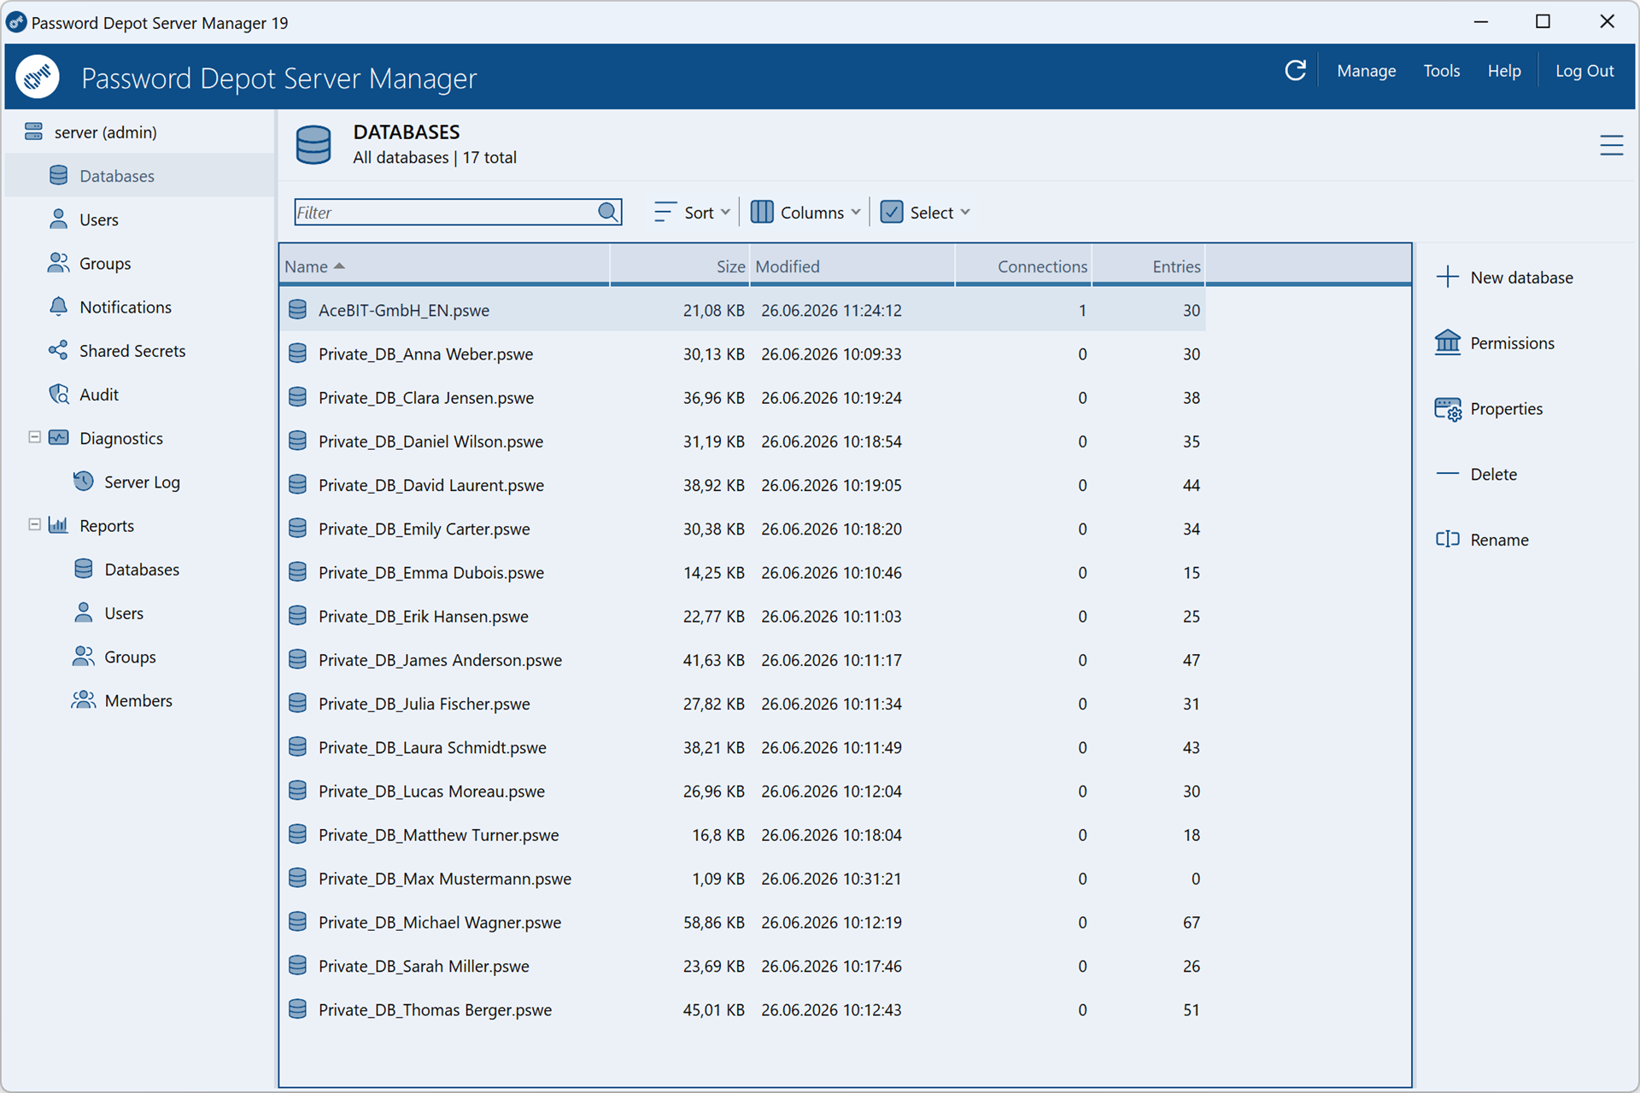Screen dimensions: 1640x1093
Task: Select the Private_DB_James Anderson.pswe row
Action: (743, 660)
